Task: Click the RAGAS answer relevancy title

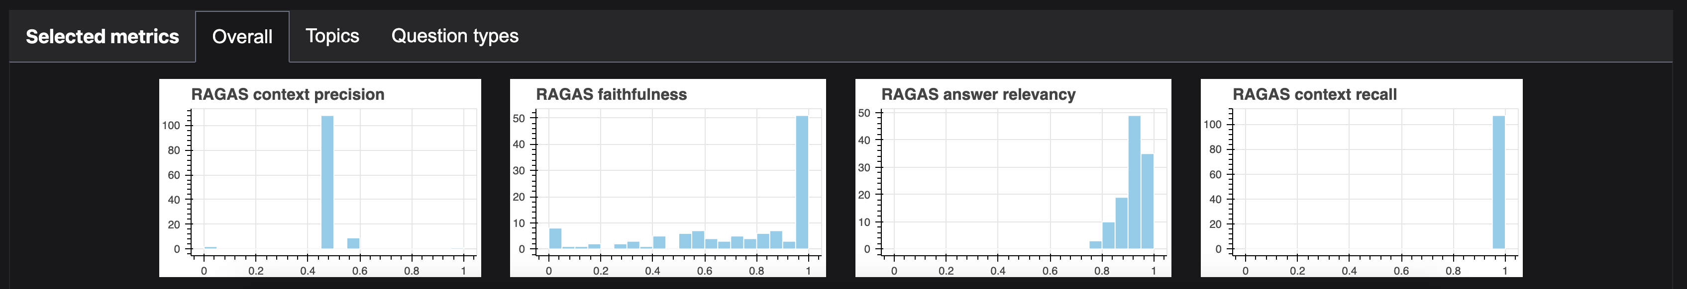Action: (978, 94)
